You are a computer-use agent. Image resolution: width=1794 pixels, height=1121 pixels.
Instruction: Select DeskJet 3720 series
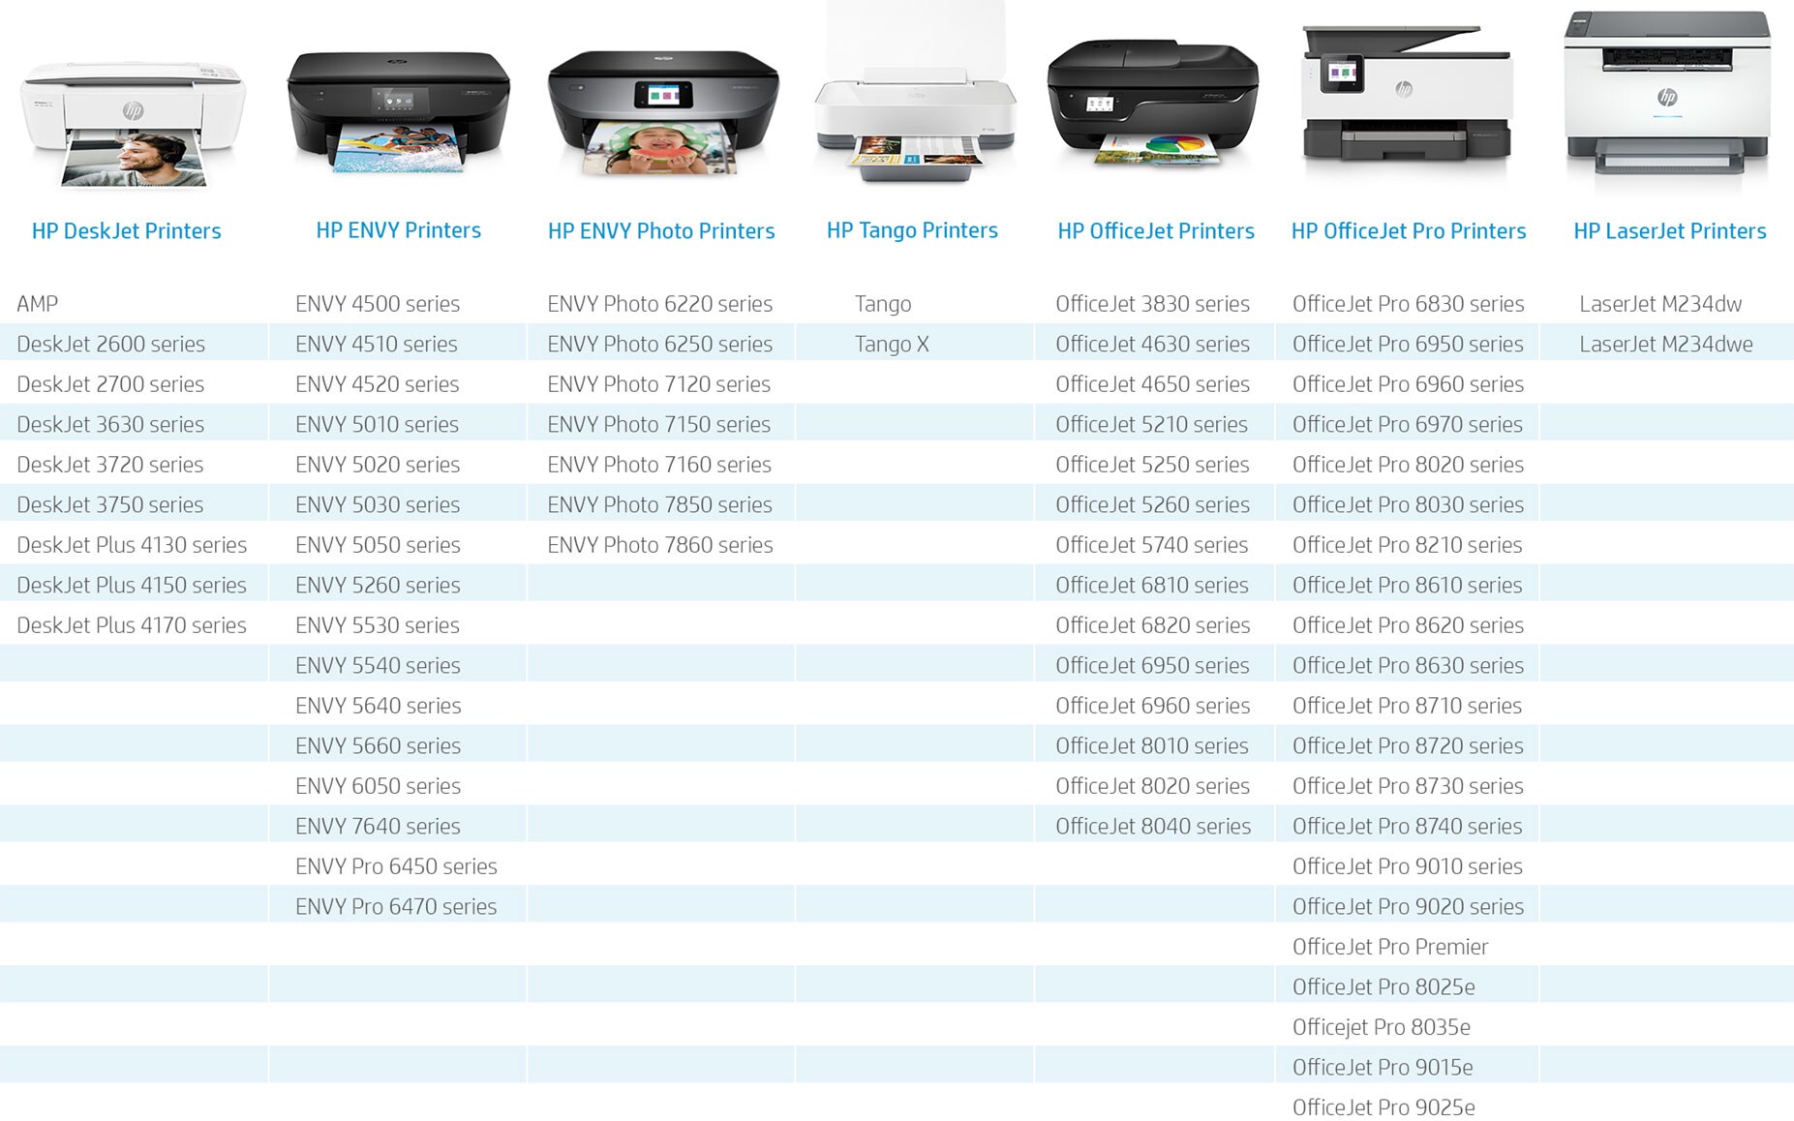[x=110, y=465]
